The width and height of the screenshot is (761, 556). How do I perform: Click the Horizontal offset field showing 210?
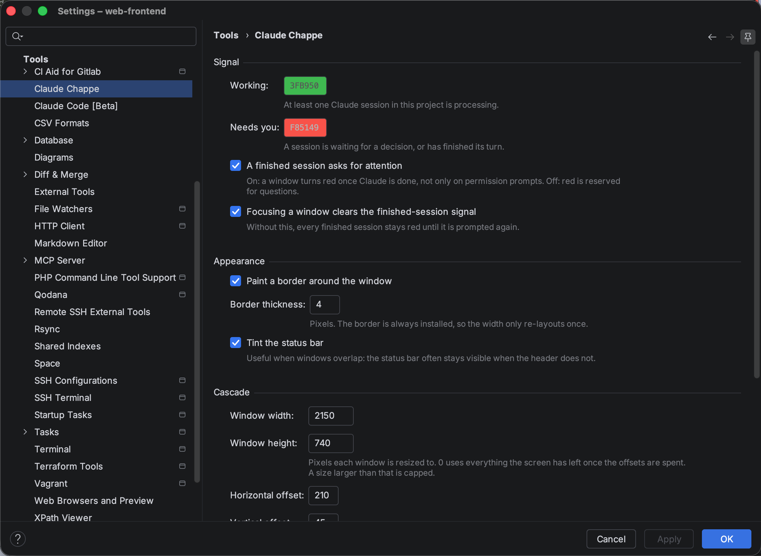pyautogui.click(x=323, y=495)
